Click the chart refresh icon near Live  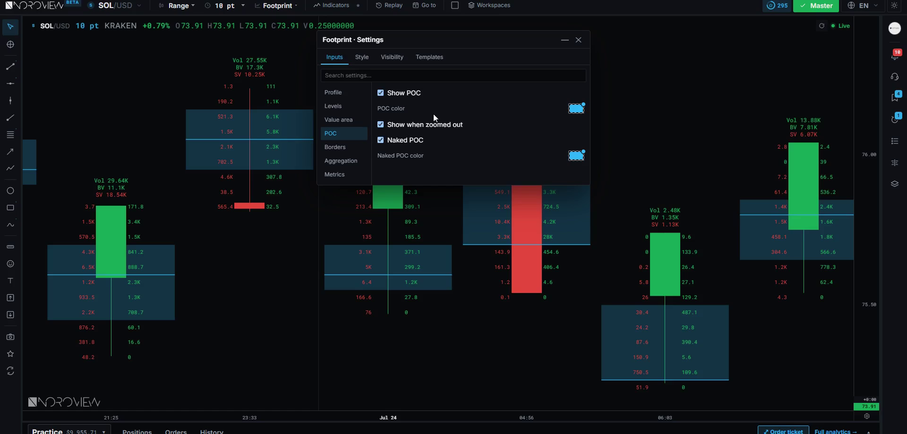click(x=821, y=26)
